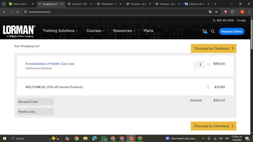Click the Discount Code field
The image size is (253, 142).
click(35, 102)
